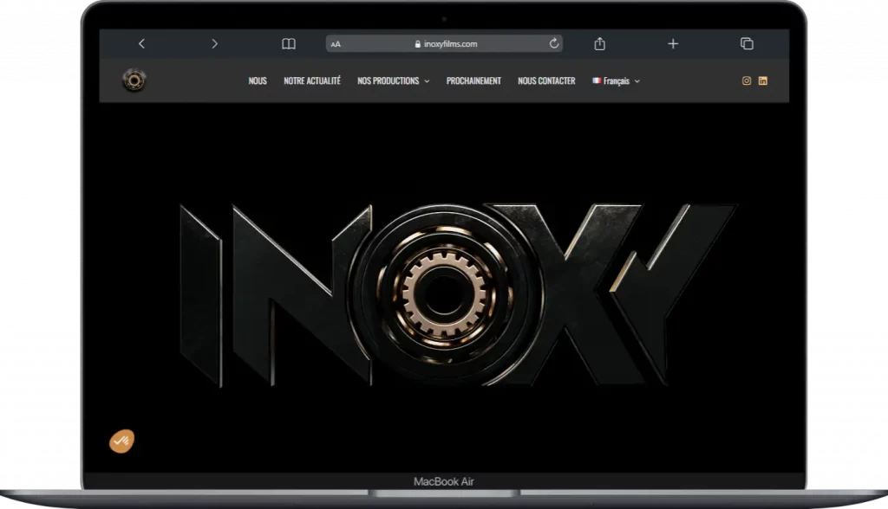This screenshot has width=888, height=509.
Task: Click the INOXY gear logo in the header
Action: 134,81
